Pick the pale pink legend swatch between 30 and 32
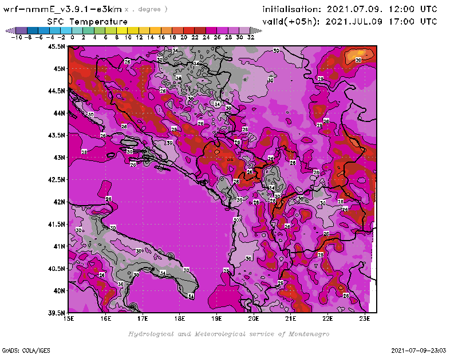458x354 pixels. [x=244, y=30]
